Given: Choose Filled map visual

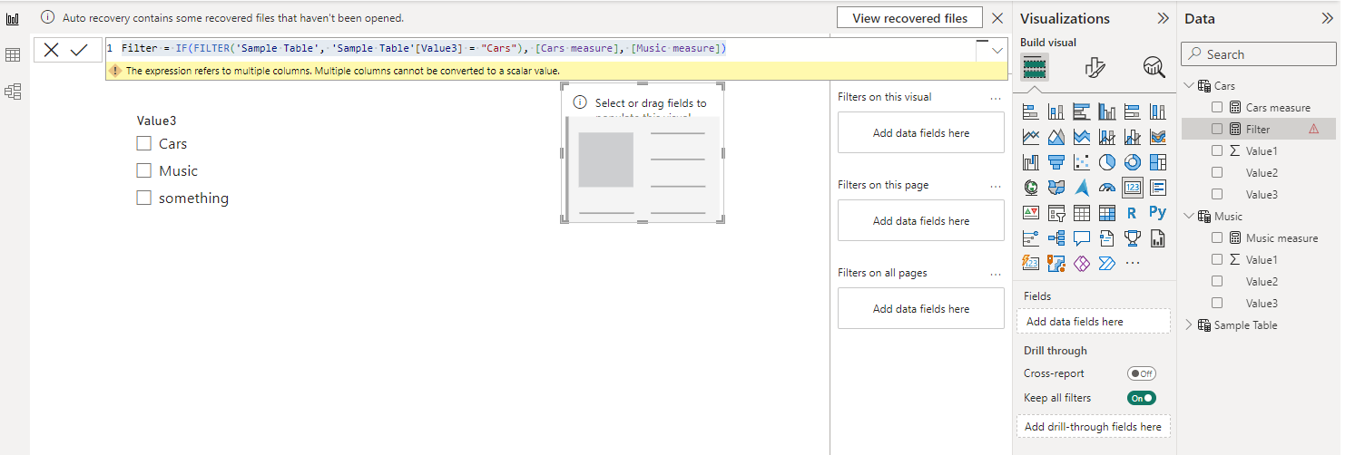Looking at the screenshot, I should click(1056, 189).
